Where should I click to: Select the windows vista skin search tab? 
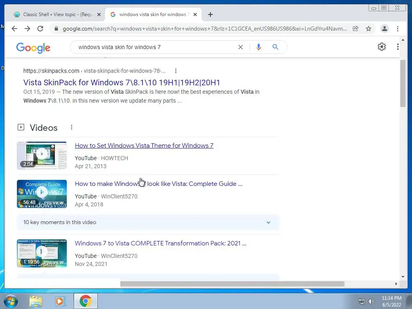[x=154, y=14]
